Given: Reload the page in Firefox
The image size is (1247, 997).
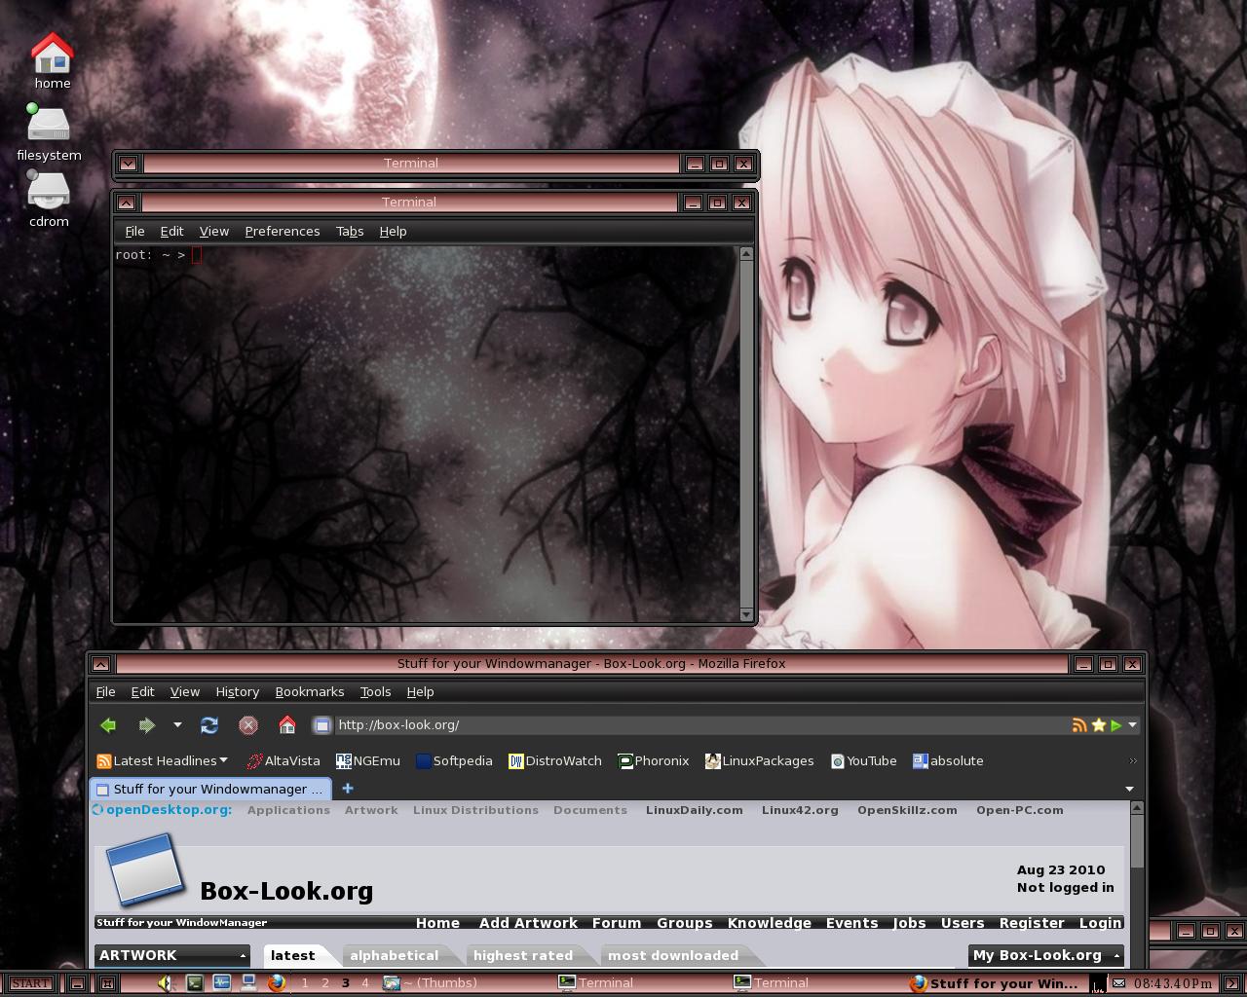Looking at the screenshot, I should 208,725.
